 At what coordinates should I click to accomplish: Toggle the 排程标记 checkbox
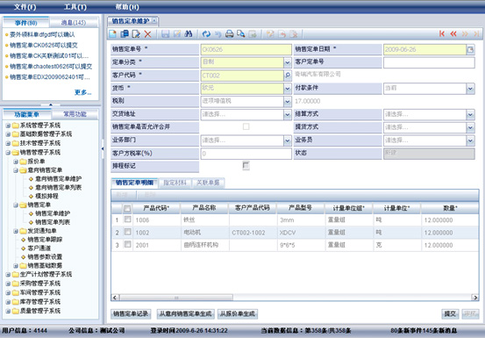click(246, 166)
